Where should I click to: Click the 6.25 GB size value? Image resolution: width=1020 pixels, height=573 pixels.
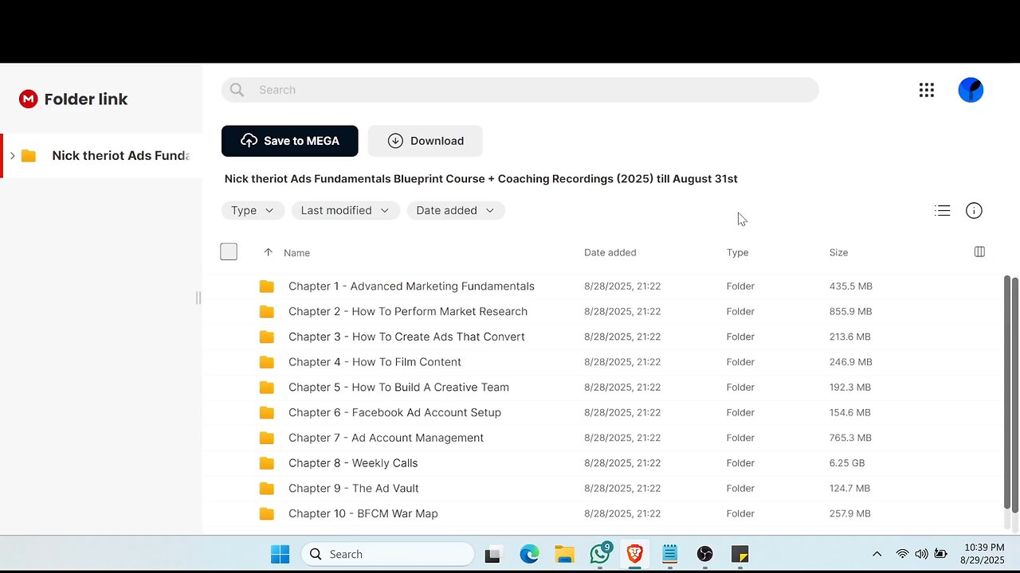tap(847, 463)
